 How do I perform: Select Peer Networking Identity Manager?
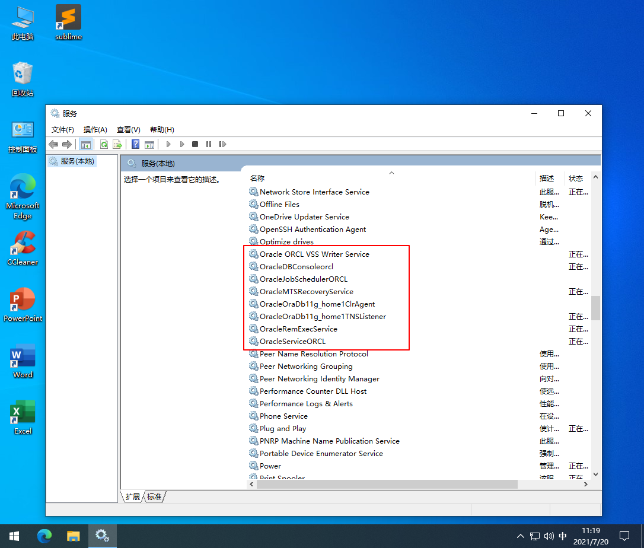pos(320,379)
